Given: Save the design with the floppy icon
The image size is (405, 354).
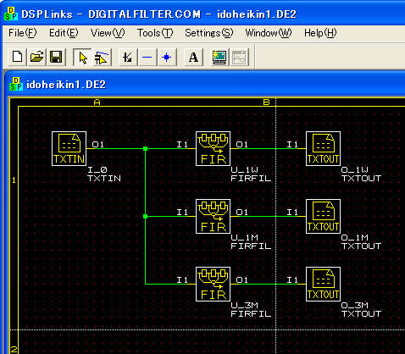Looking at the screenshot, I should click(56, 58).
